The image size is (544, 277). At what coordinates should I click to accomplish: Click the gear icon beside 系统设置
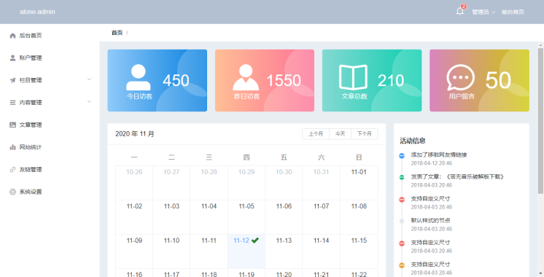pyautogui.click(x=13, y=192)
